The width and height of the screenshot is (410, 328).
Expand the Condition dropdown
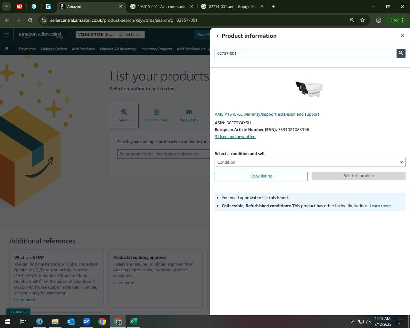click(x=310, y=162)
